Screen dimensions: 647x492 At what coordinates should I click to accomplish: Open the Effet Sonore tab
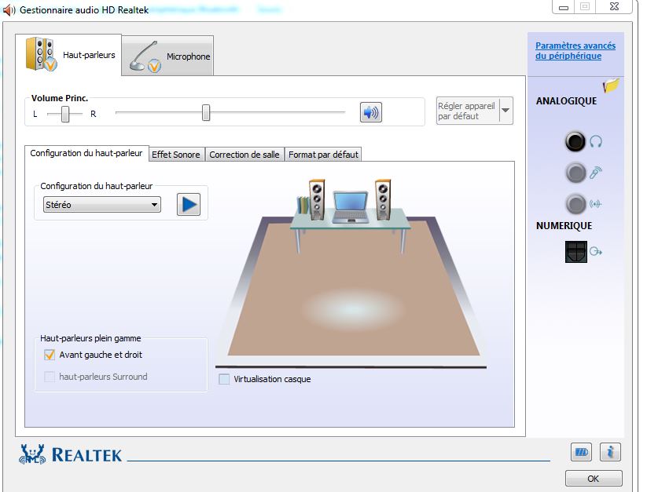tap(176, 155)
